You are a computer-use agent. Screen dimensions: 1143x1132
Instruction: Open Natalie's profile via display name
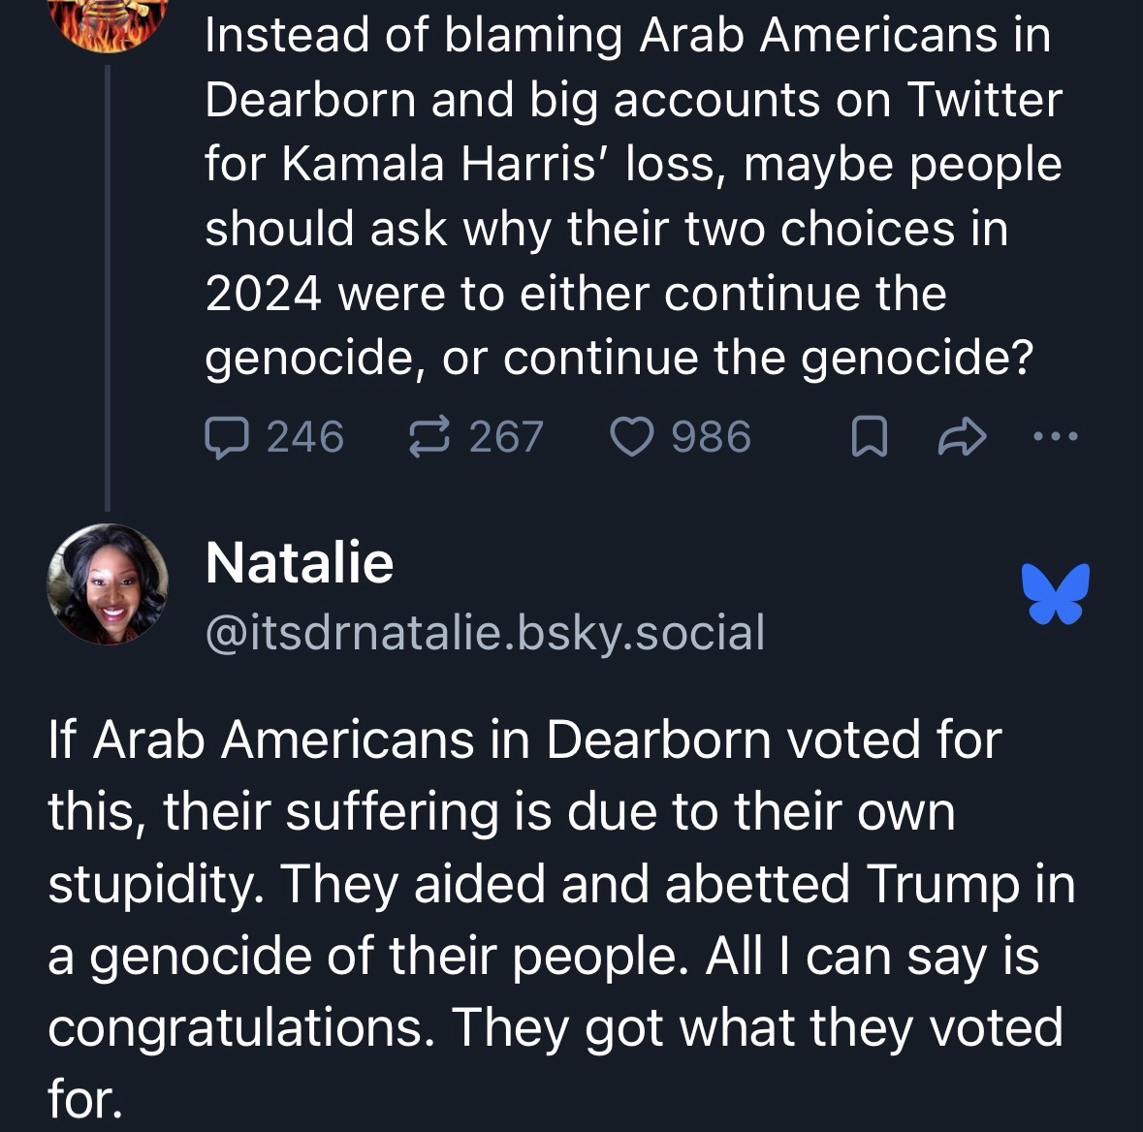(x=300, y=563)
